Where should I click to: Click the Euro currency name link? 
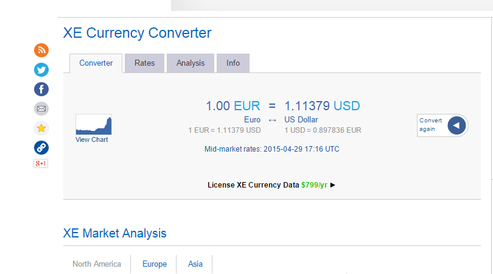[252, 120]
